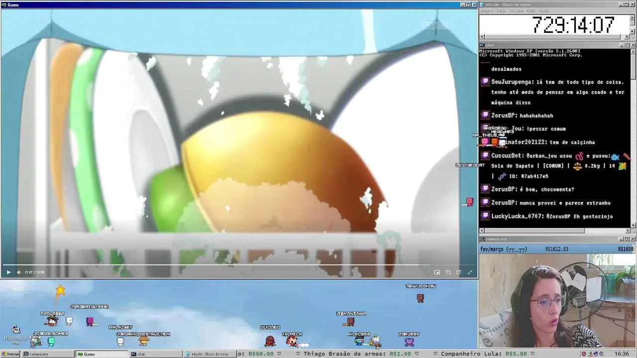Click the GUIOLIGO character sprite
The height and width of the screenshot is (358, 637).
[x=270, y=341]
